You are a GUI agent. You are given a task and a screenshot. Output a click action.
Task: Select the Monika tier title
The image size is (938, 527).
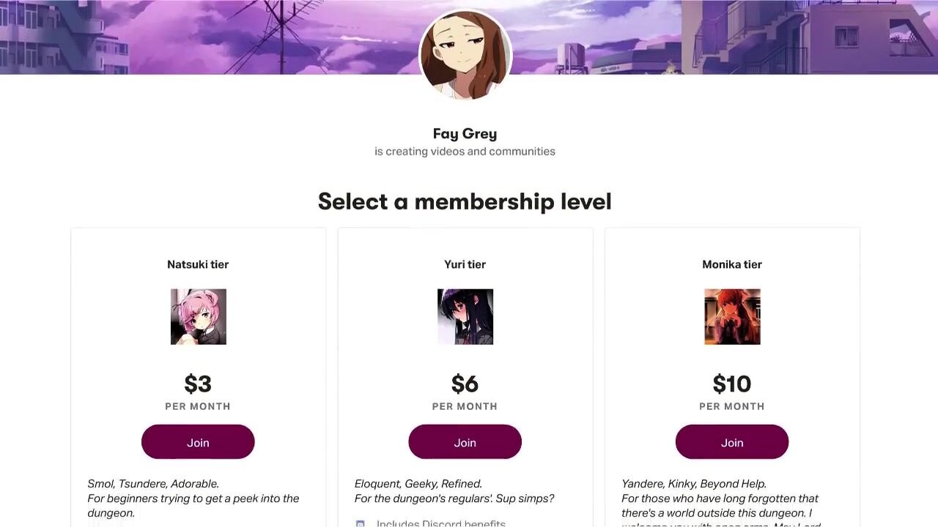click(x=731, y=264)
